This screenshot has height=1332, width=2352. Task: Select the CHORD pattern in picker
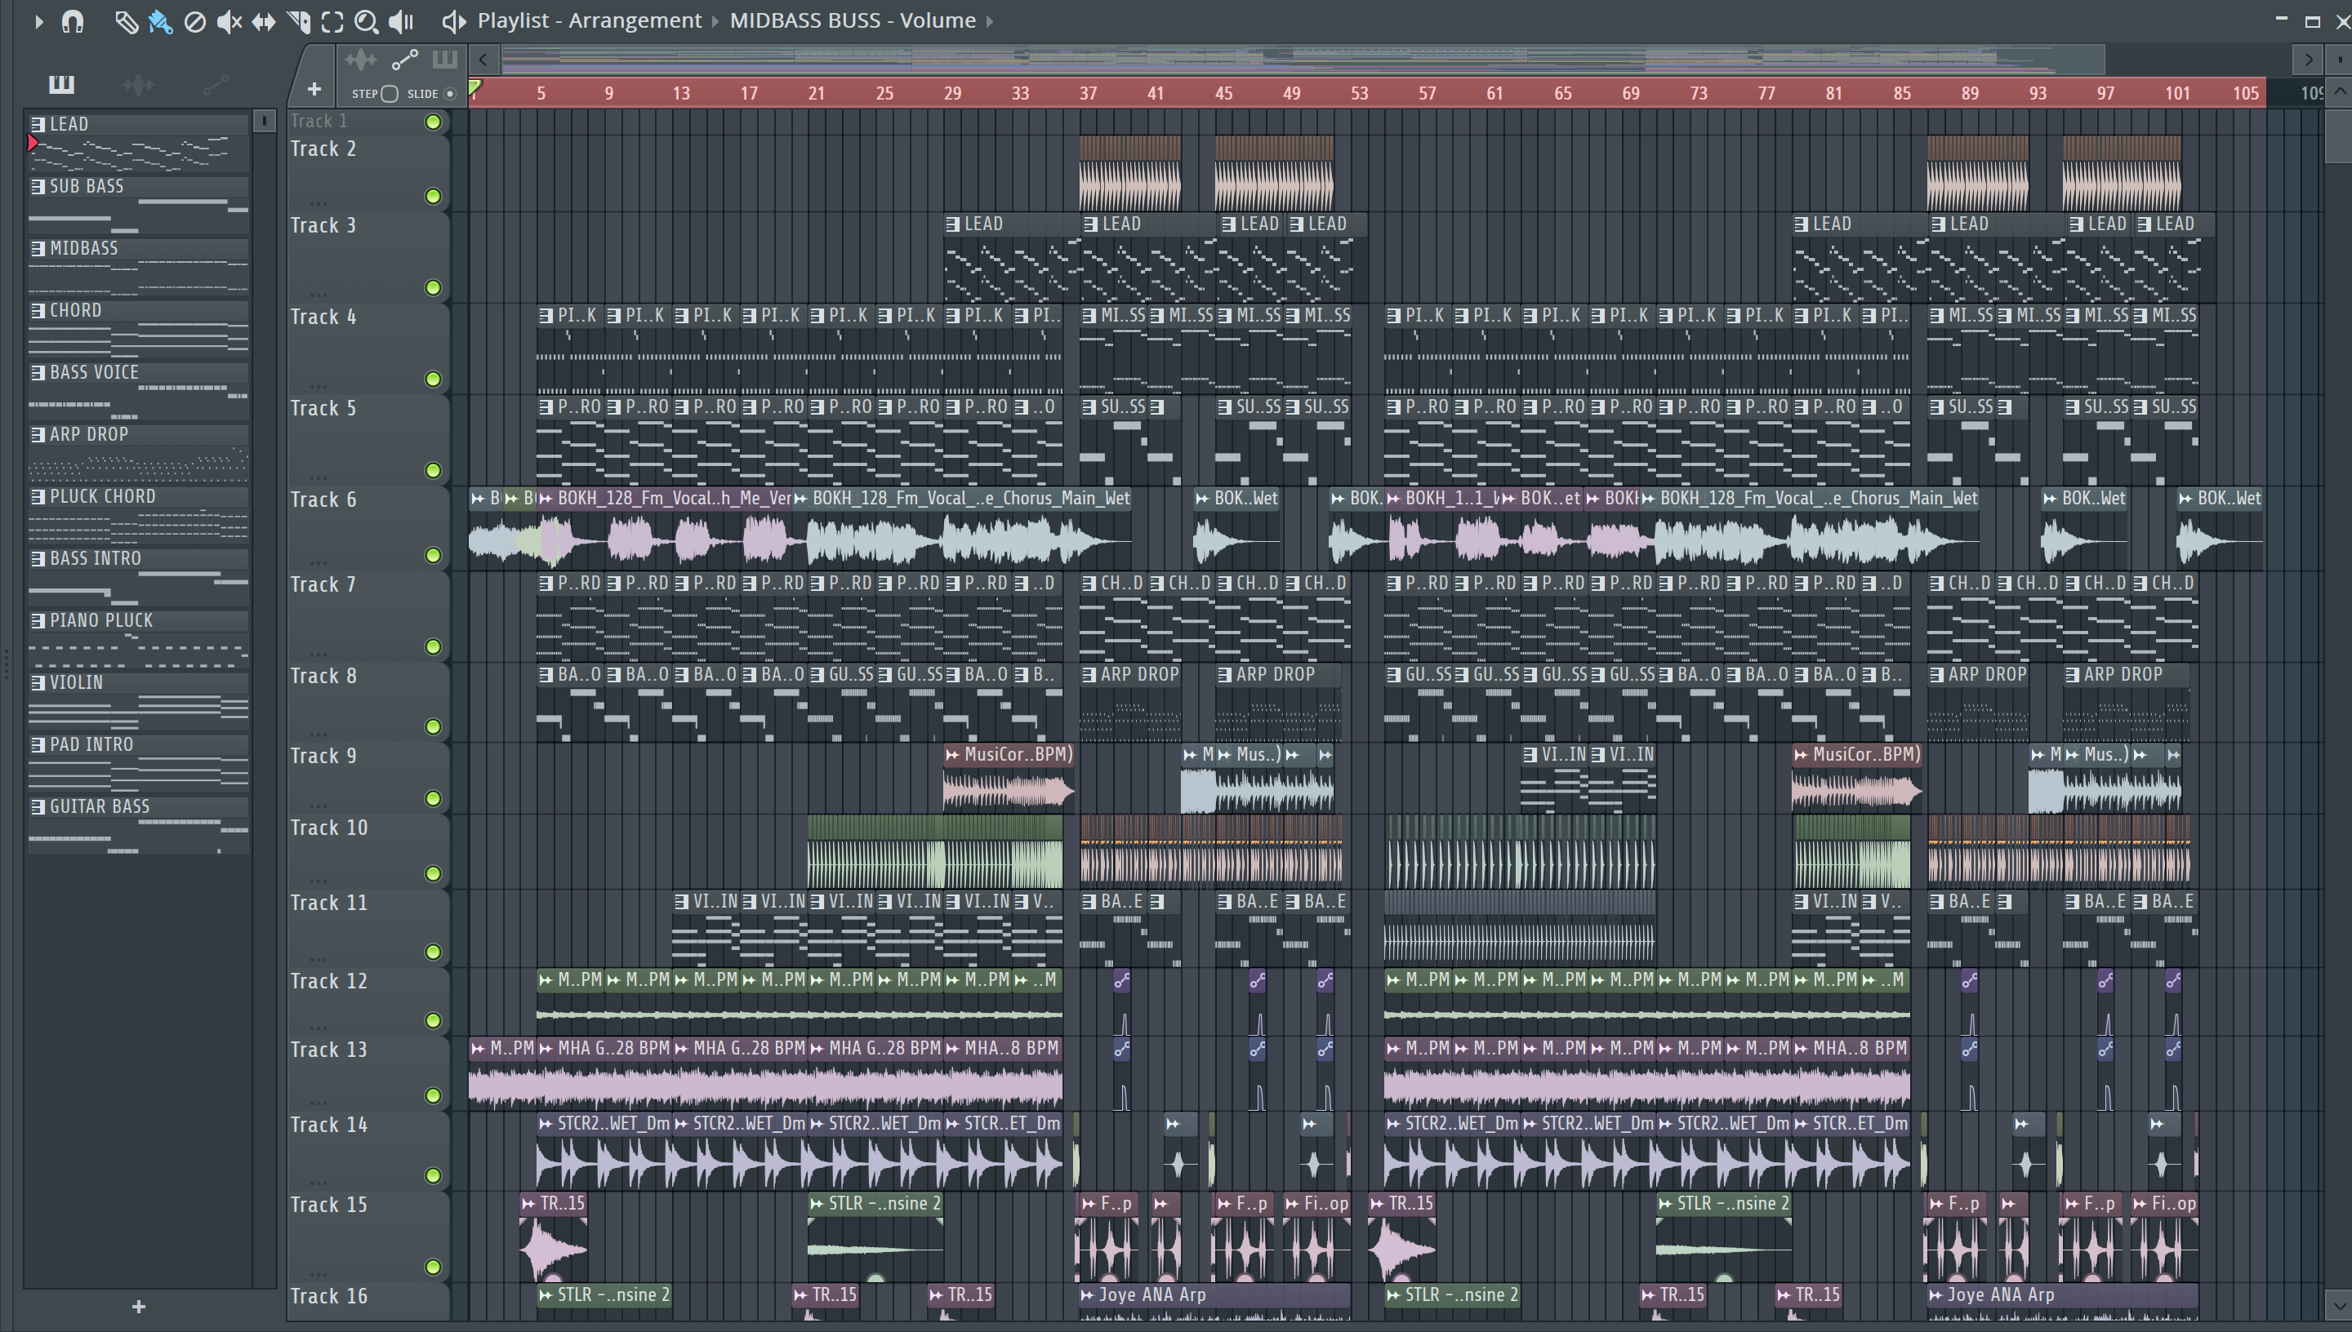pyautogui.click(x=138, y=330)
